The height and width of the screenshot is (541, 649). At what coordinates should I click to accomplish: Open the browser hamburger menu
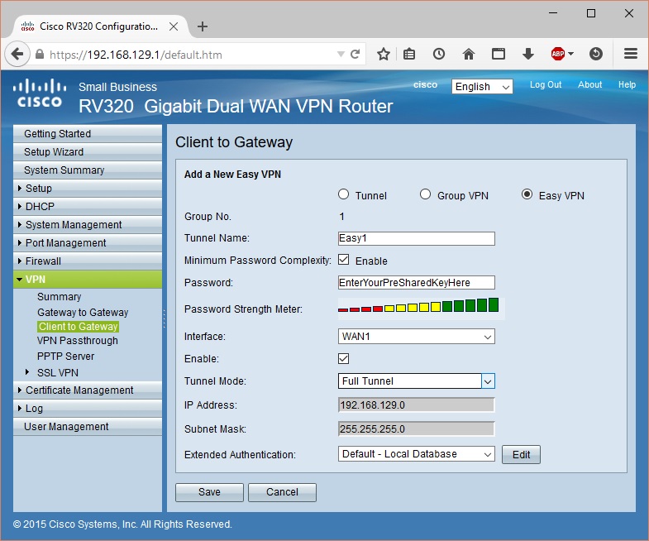[x=630, y=54]
